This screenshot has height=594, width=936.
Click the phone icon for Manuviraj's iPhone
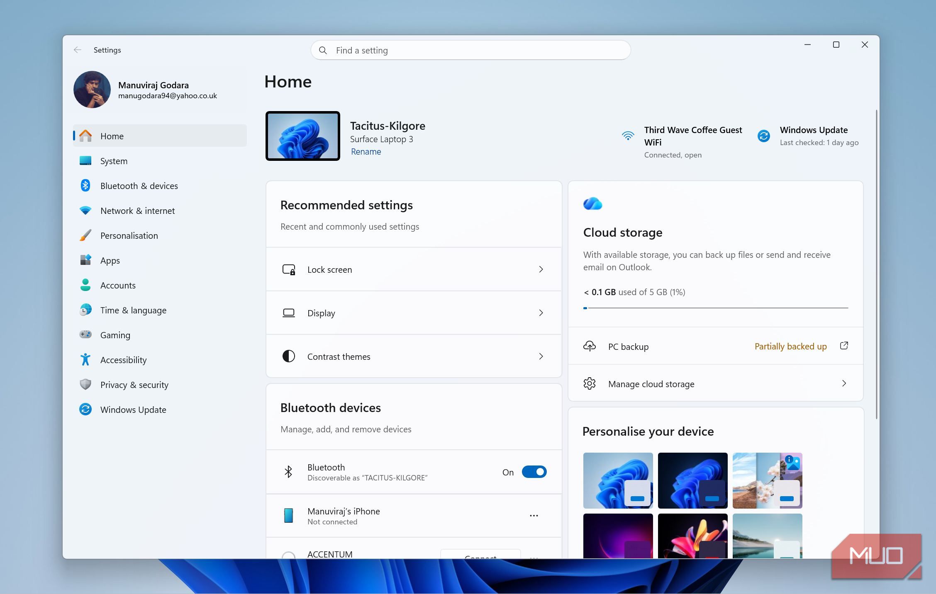[289, 516]
